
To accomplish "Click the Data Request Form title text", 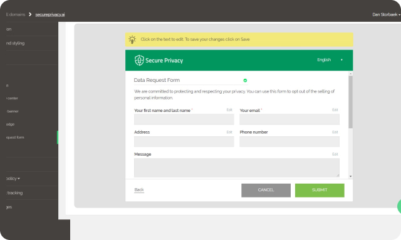I will (157, 80).
